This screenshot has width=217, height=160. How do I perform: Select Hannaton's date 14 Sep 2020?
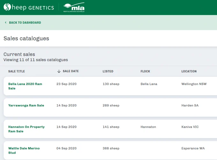click(66, 127)
